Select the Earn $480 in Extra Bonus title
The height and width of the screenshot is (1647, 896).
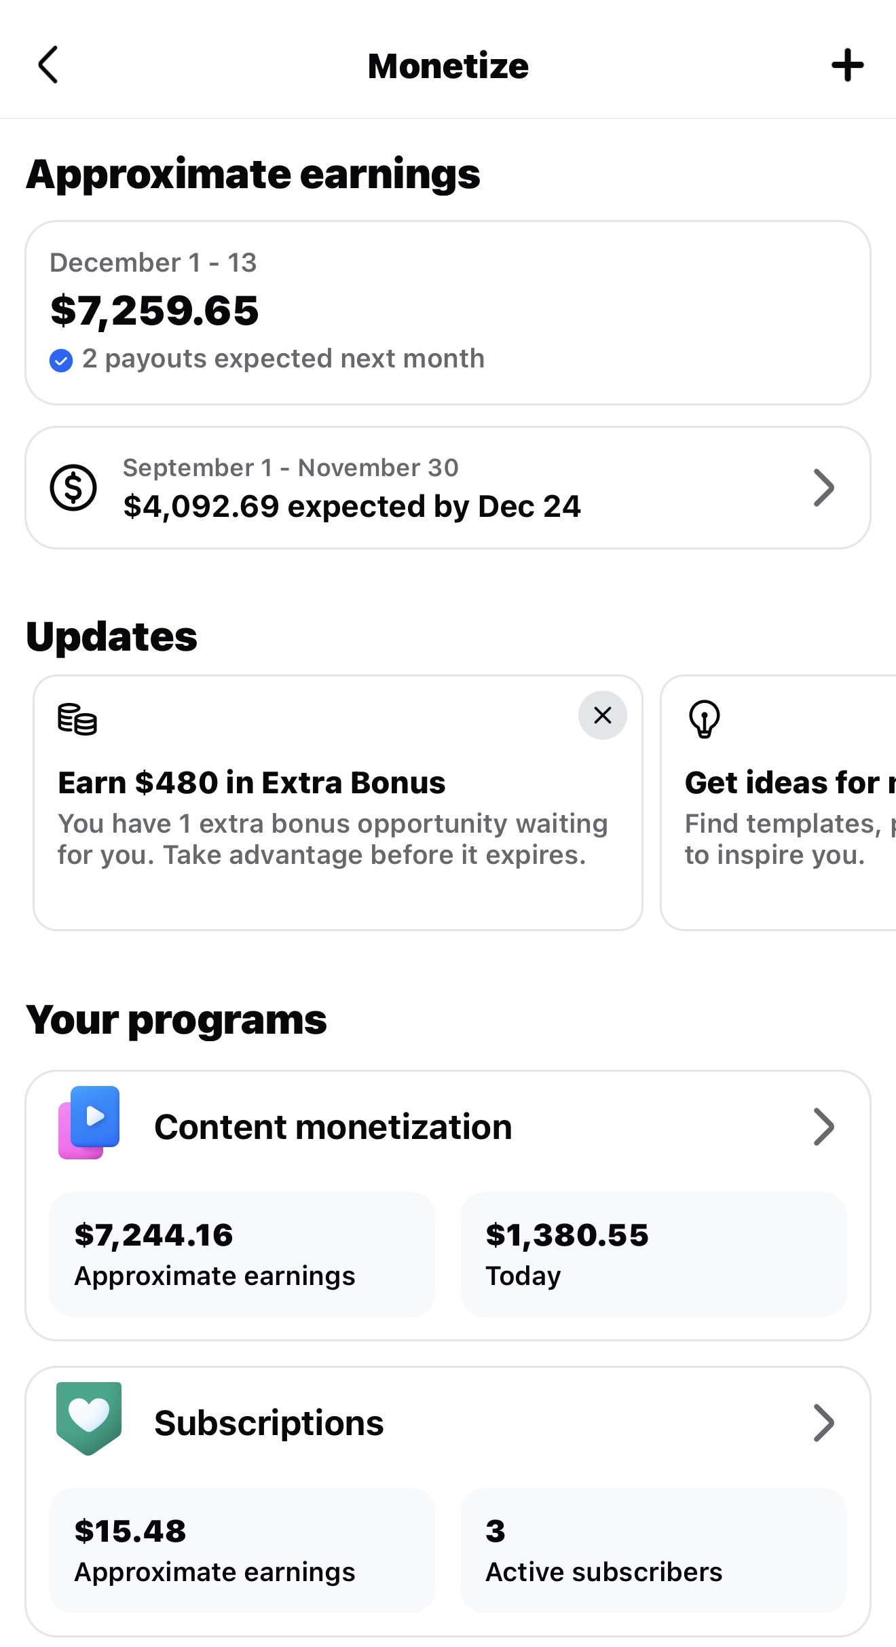252,783
